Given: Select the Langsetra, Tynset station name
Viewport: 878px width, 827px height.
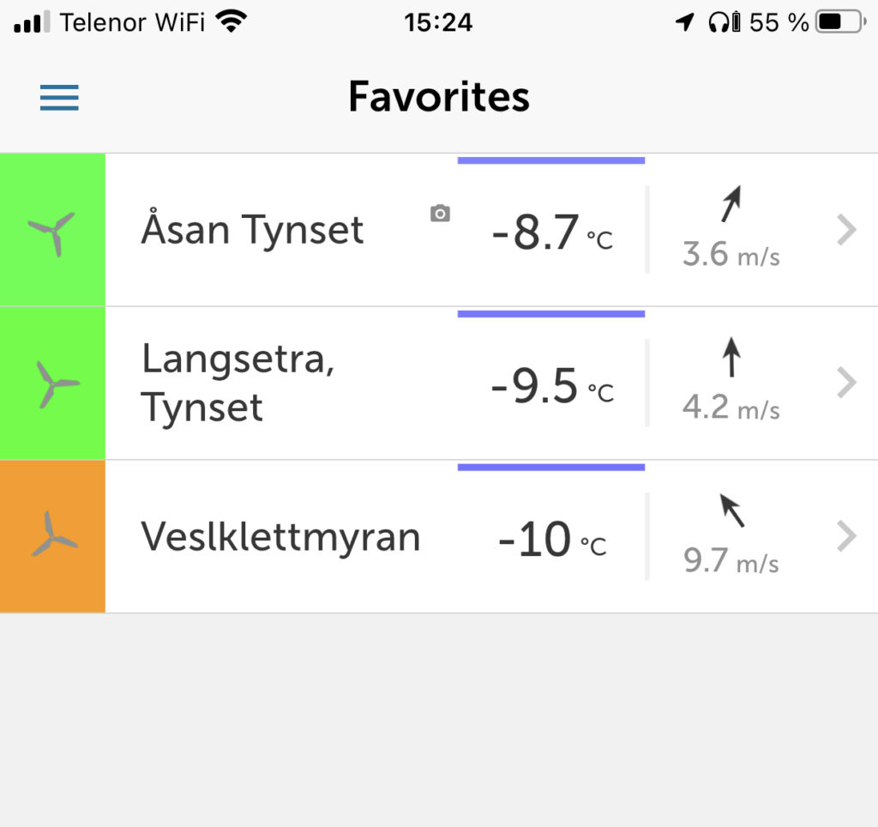Looking at the screenshot, I should click(x=238, y=383).
